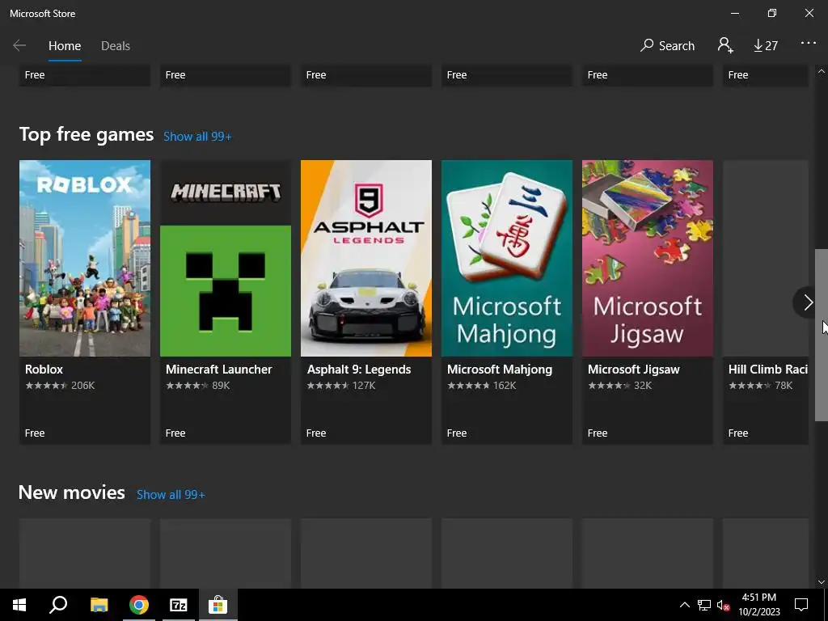Click the scrollbar up arrow
Viewport: 828px width, 621px height.
pyautogui.click(x=822, y=72)
